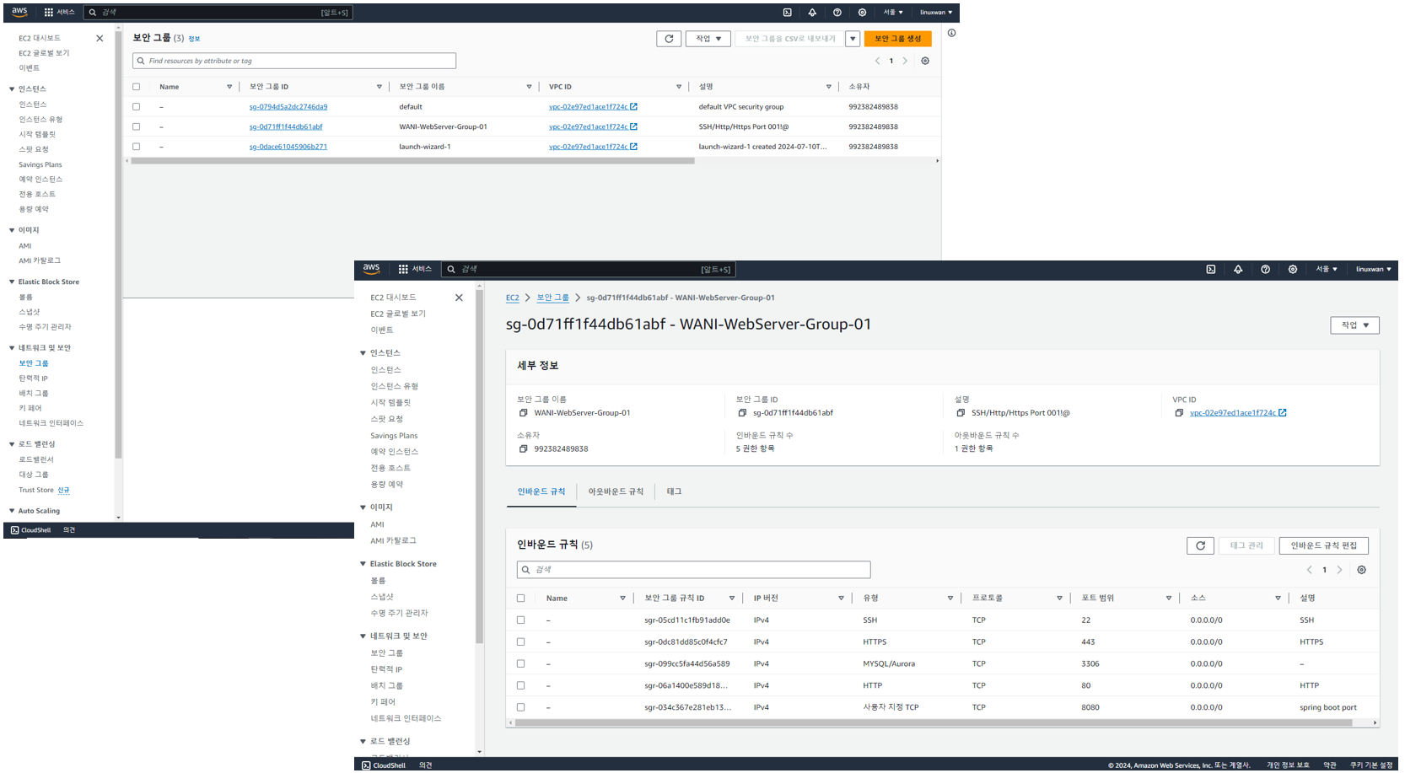1405x773 pixels.
Task: Check launch-wizard-1 row checkbox
Action: pyautogui.click(x=136, y=147)
